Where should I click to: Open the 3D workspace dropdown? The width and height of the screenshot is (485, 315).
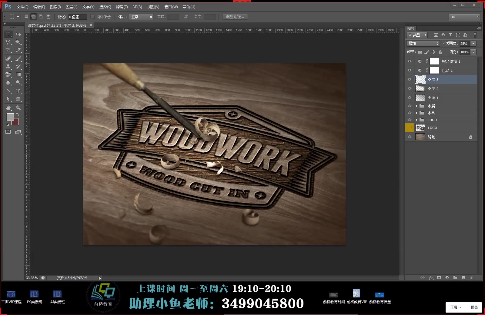[464, 17]
